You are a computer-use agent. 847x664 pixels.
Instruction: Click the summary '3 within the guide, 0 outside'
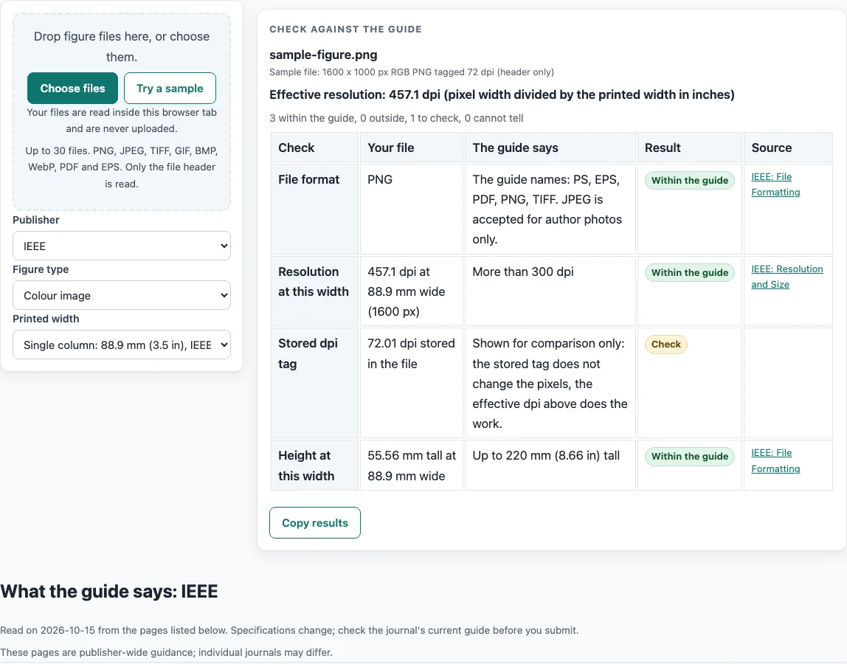pos(396,118)
